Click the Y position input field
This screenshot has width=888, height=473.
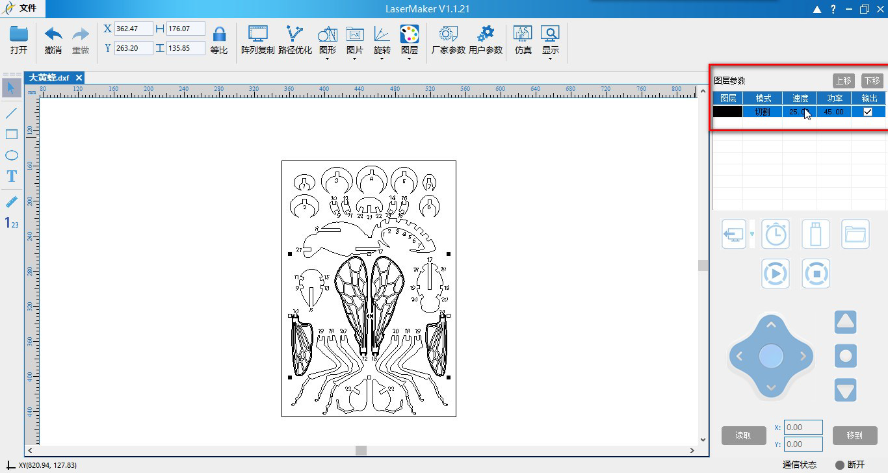click(133, 48)
